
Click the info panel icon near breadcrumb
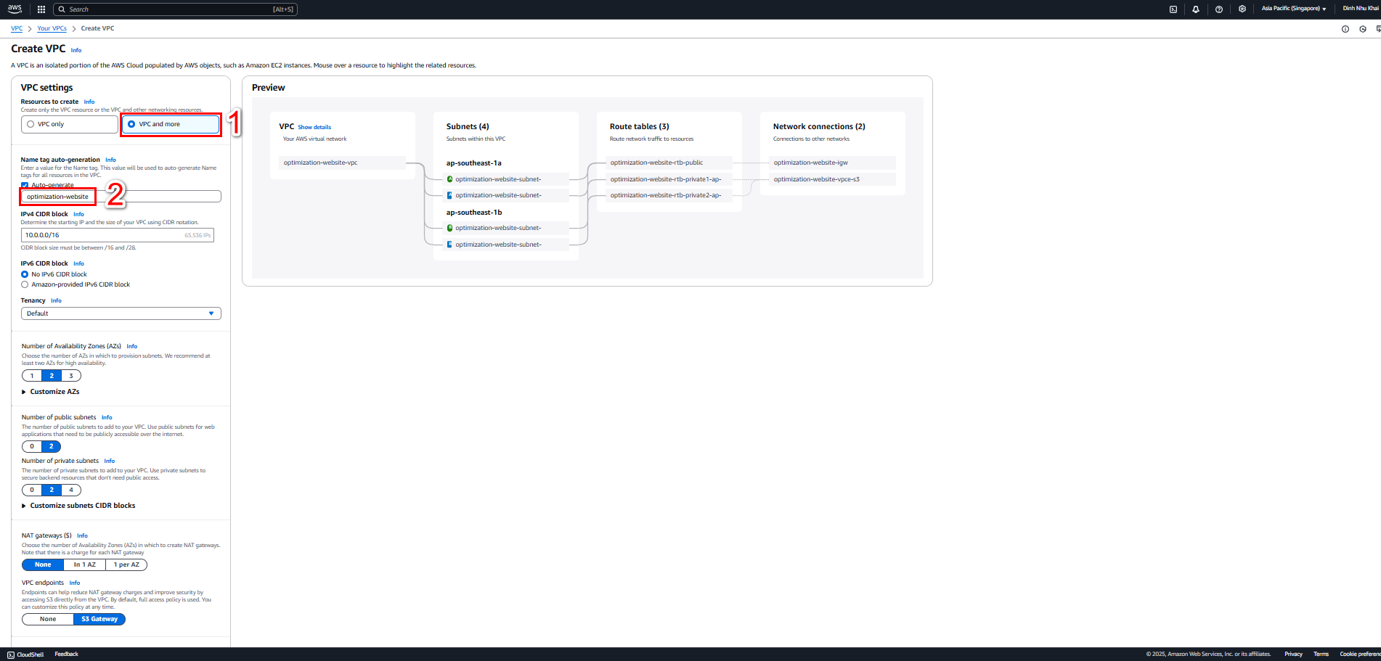pyautogui.click(x=1345, y=29)
